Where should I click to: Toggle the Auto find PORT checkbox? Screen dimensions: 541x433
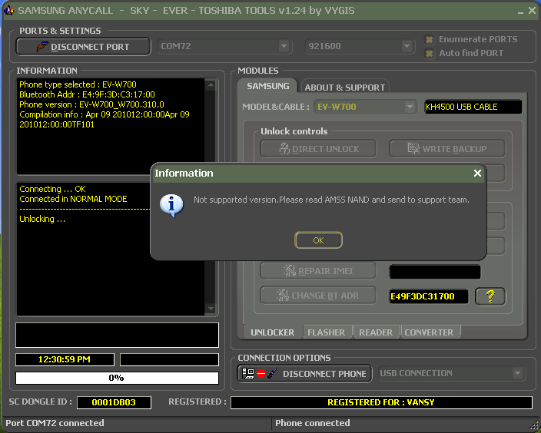[430, 53]
